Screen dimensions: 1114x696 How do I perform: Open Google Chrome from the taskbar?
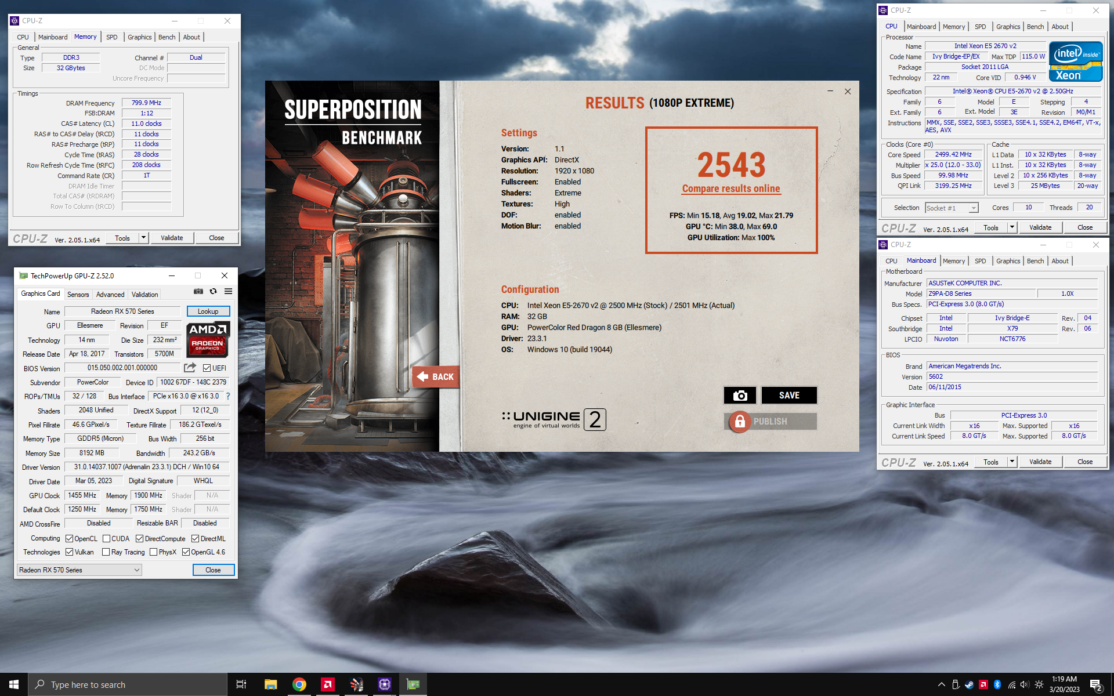coord(299,684)
